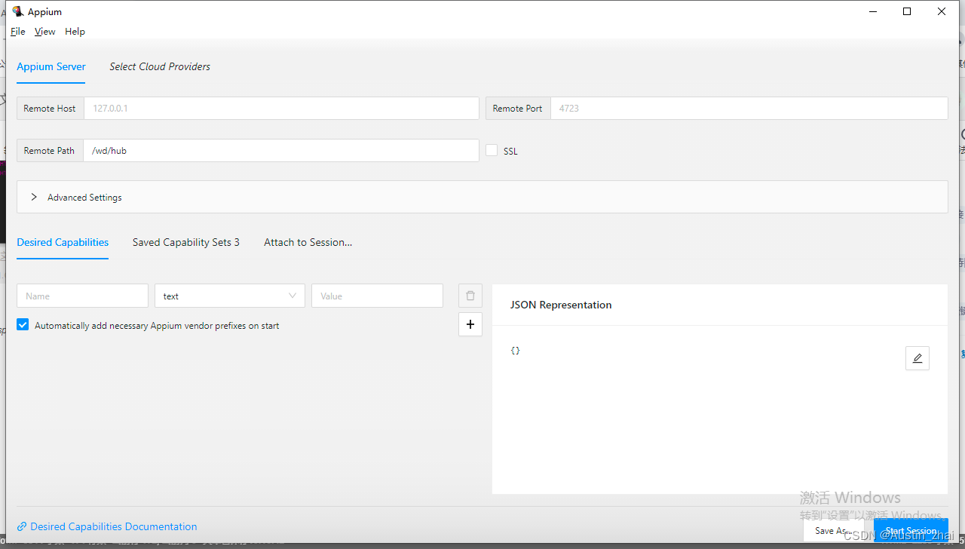Open the Help menu
The width and height of the screenshot is (965, 549).
click(x=75, y=32)
